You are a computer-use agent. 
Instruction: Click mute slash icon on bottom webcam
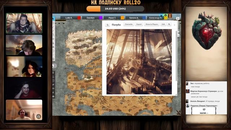[x=39, y=116]
